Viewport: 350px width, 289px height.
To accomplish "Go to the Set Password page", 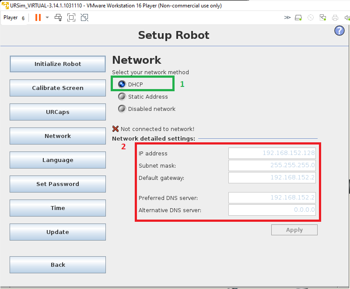I will (x=58, y=184).
